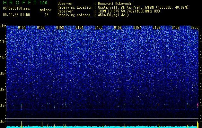Click the meteor echo beneath the 0158 label
The image size is (202, 128).
tap(159, 105)
